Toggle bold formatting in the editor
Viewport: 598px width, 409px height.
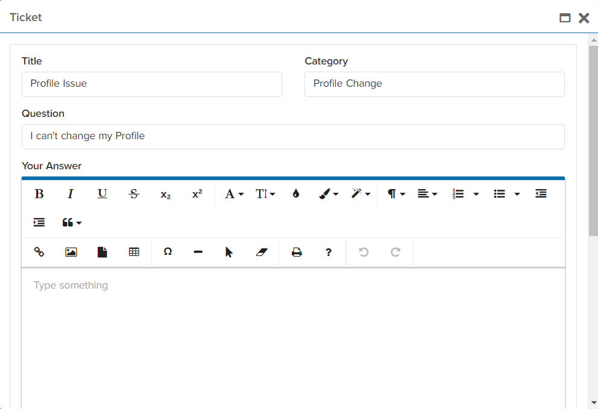[39, 194]
